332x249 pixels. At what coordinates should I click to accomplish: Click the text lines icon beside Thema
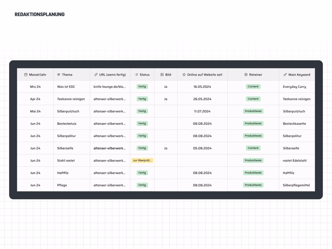click(x=59, y=75)
